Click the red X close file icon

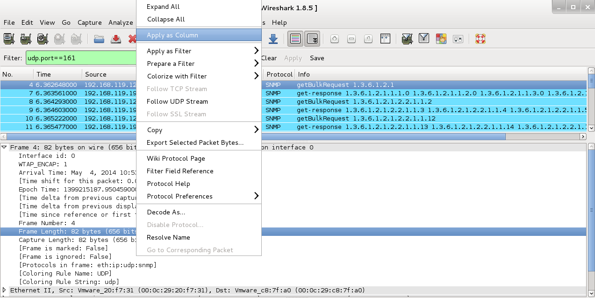click(x=132, y=39)
